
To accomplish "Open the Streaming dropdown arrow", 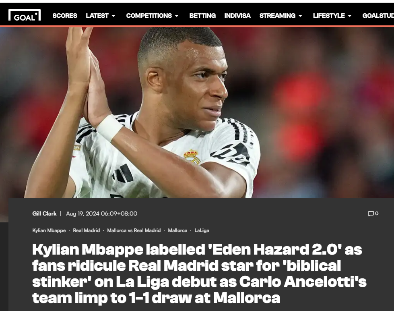I will [300, 16].
